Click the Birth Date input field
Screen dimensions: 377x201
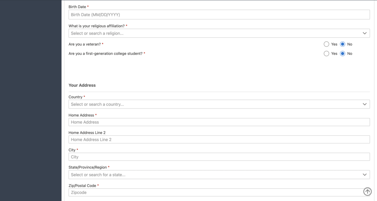pos(219,15)
